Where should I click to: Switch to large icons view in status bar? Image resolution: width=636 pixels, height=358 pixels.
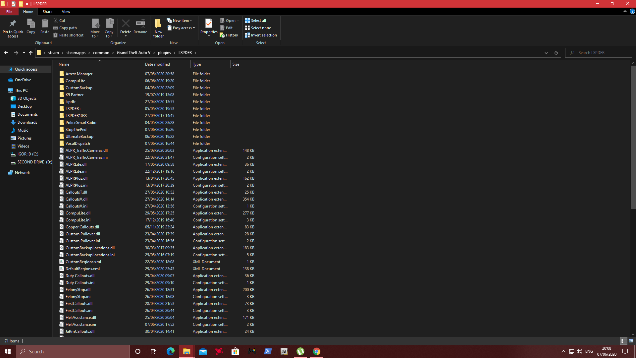coord(631,341)
